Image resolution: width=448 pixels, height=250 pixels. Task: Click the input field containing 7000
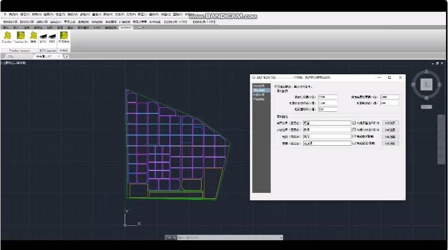tap(327, 97)
